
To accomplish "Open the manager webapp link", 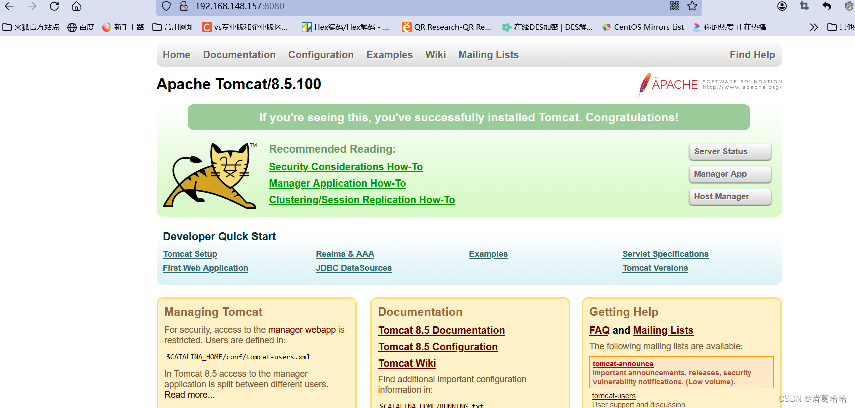I will tap(302, 330).
